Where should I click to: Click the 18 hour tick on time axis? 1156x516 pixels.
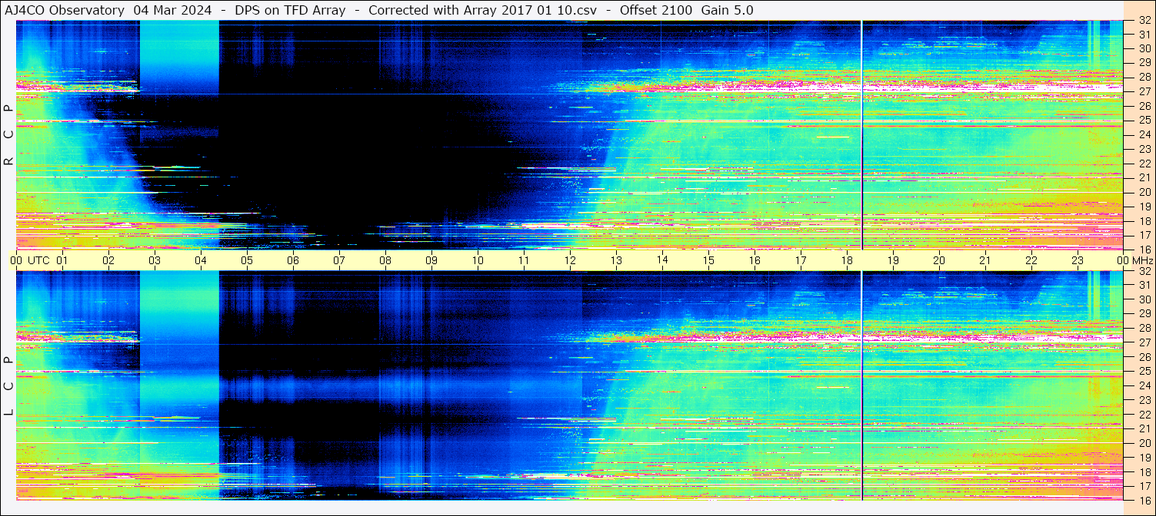coord(847,260)
